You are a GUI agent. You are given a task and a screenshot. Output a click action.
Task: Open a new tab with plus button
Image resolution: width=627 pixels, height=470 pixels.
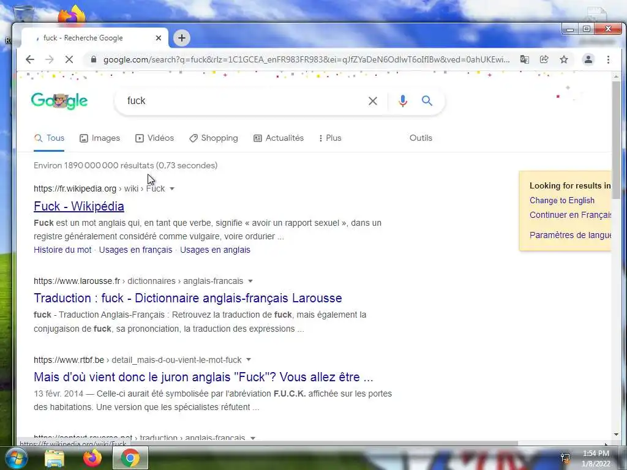coord(181,38)
